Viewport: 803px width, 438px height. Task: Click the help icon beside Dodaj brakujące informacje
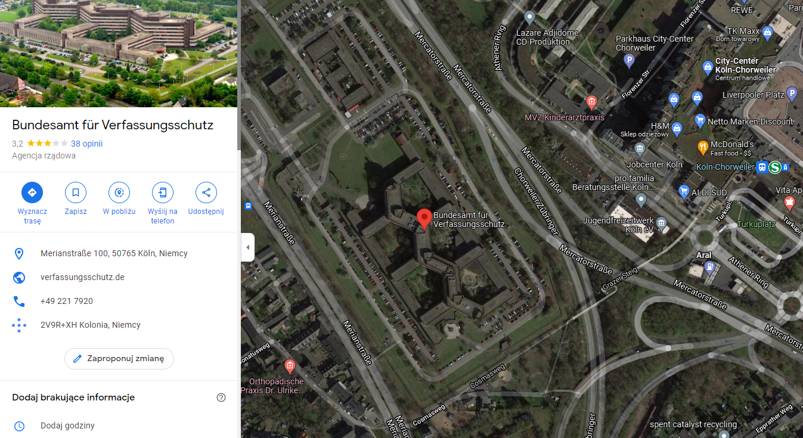tap(221, 397)
